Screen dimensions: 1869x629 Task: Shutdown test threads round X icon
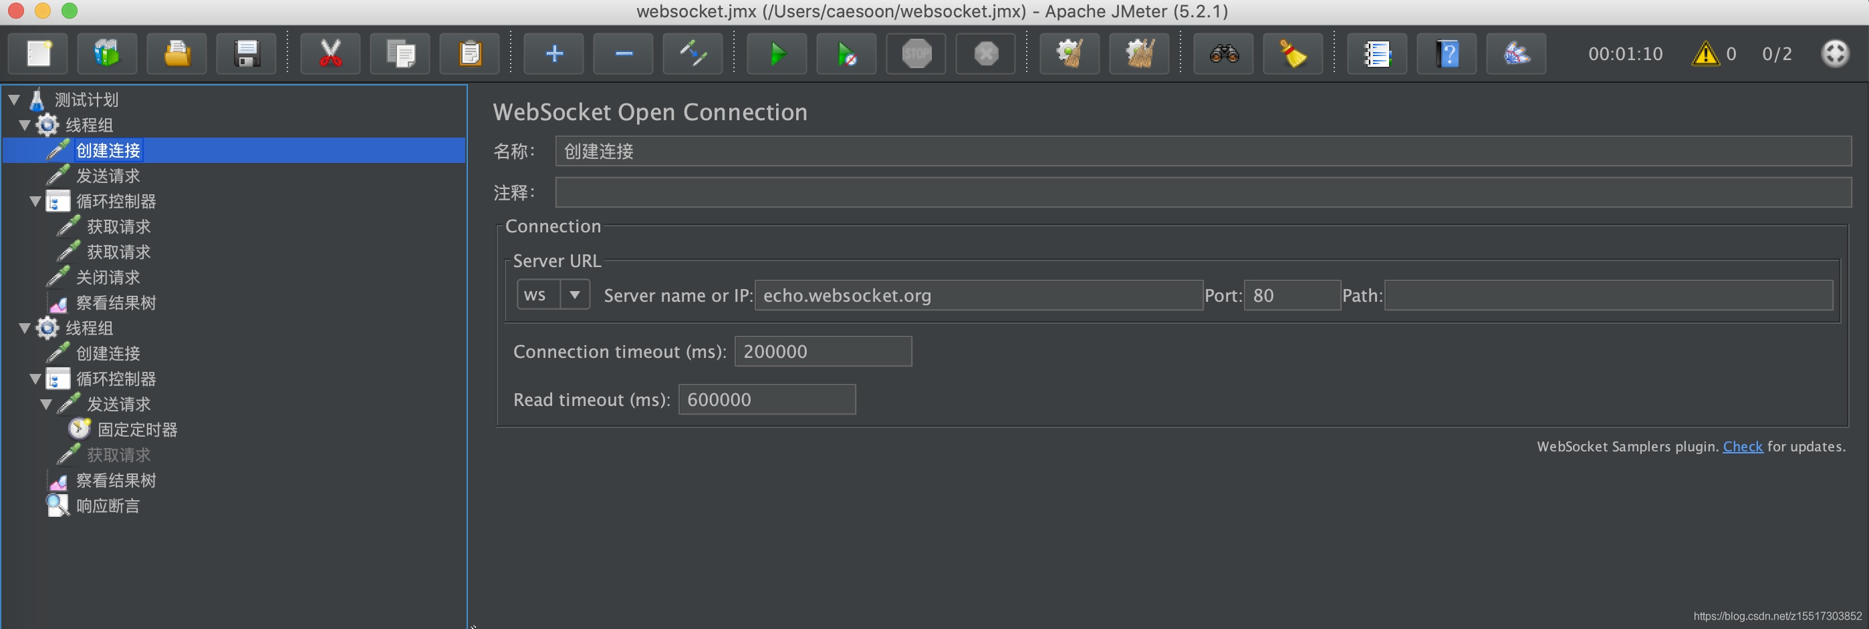point(986,53)
